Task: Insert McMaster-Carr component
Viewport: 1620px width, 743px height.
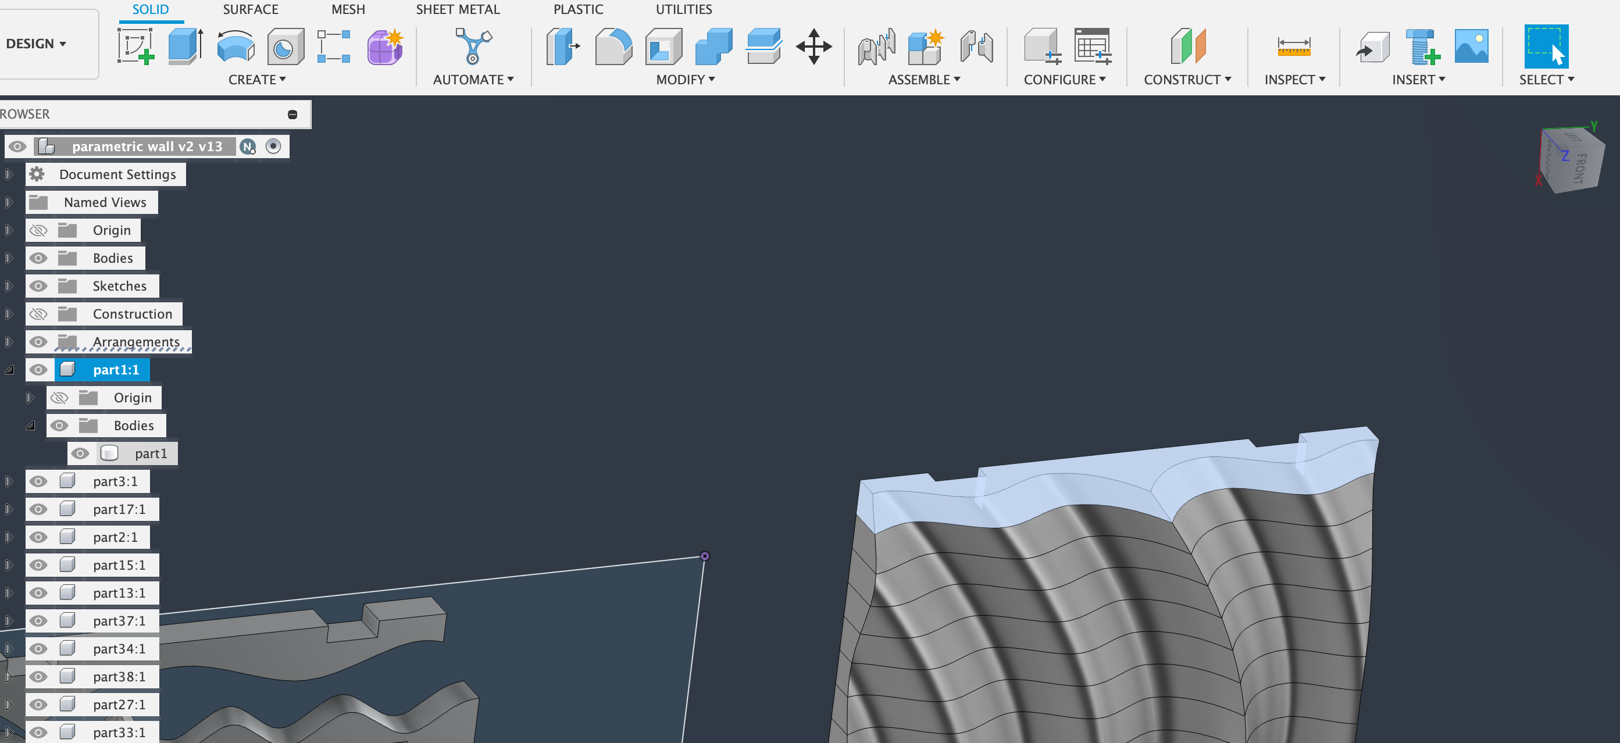Action: pos(1422,46)
